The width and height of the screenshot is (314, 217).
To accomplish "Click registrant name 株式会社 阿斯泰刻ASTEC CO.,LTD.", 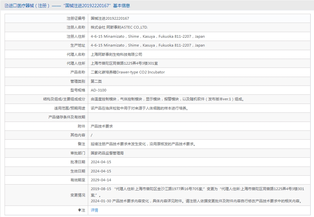I will [119, 28].
